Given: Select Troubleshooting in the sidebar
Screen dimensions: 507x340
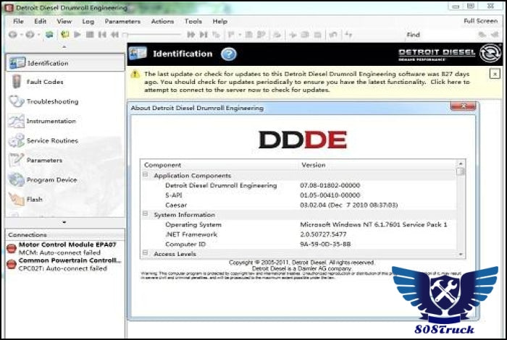Looking at the screenshot, I should tap(51, 102).
